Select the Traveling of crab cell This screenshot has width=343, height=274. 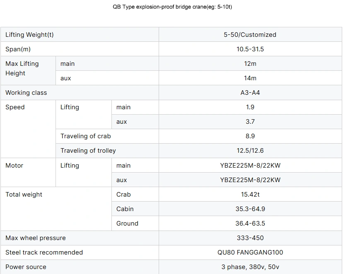click(86, 136)
